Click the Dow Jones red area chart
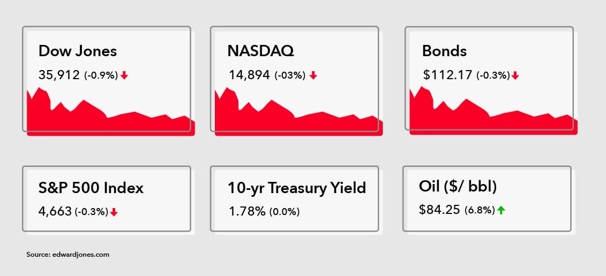The image size is (606, 276). 110,112
